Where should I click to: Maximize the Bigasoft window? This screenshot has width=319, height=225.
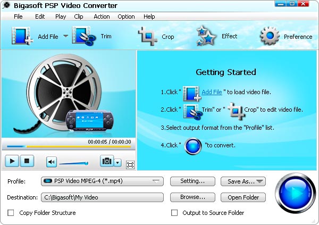(292, 4)
